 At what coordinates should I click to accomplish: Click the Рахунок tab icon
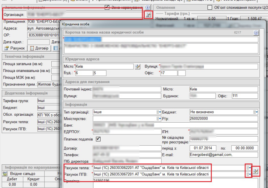[x=6, y=48]
